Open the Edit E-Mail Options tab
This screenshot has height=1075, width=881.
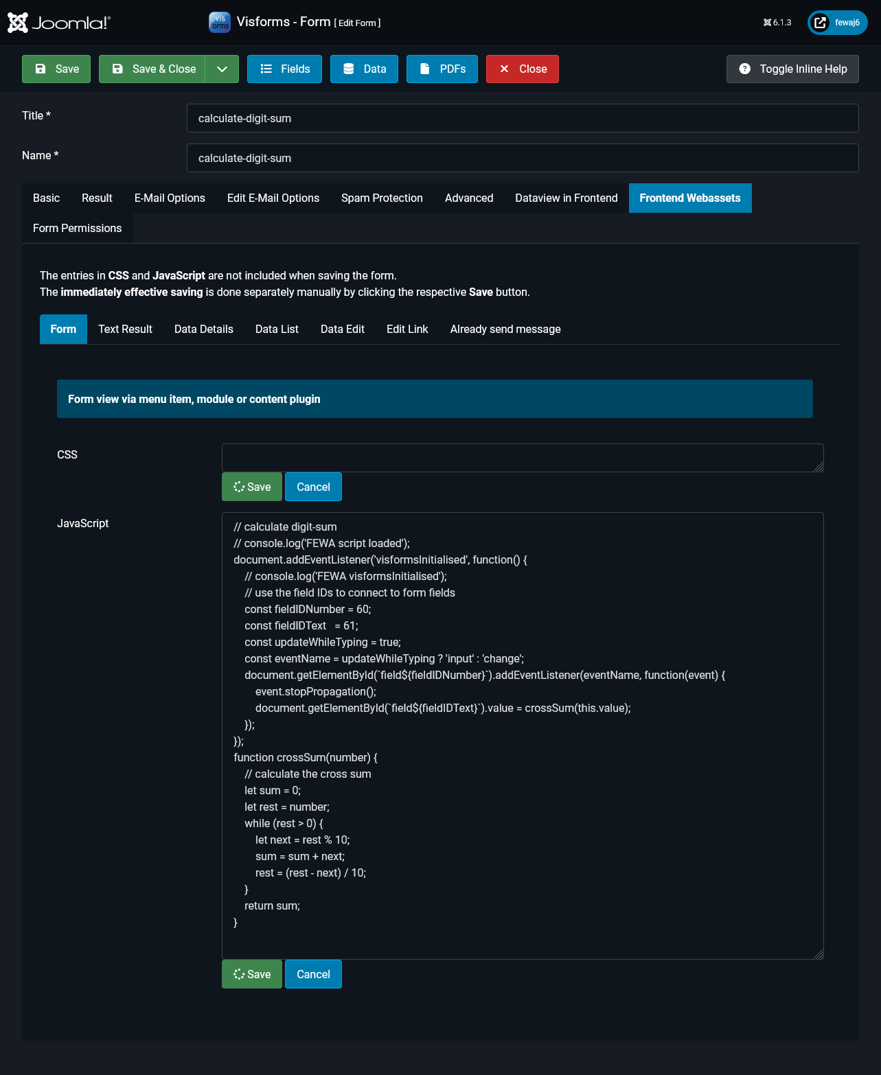click(273, 198)
